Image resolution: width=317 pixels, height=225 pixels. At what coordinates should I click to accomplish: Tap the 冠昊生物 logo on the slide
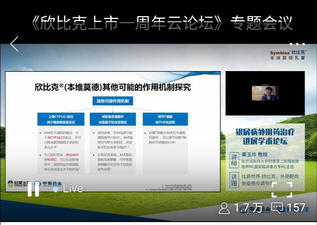18,184
